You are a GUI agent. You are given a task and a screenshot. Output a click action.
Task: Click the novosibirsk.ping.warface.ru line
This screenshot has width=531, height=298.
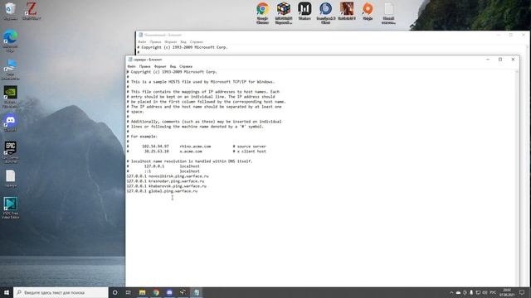pos(168,176)
